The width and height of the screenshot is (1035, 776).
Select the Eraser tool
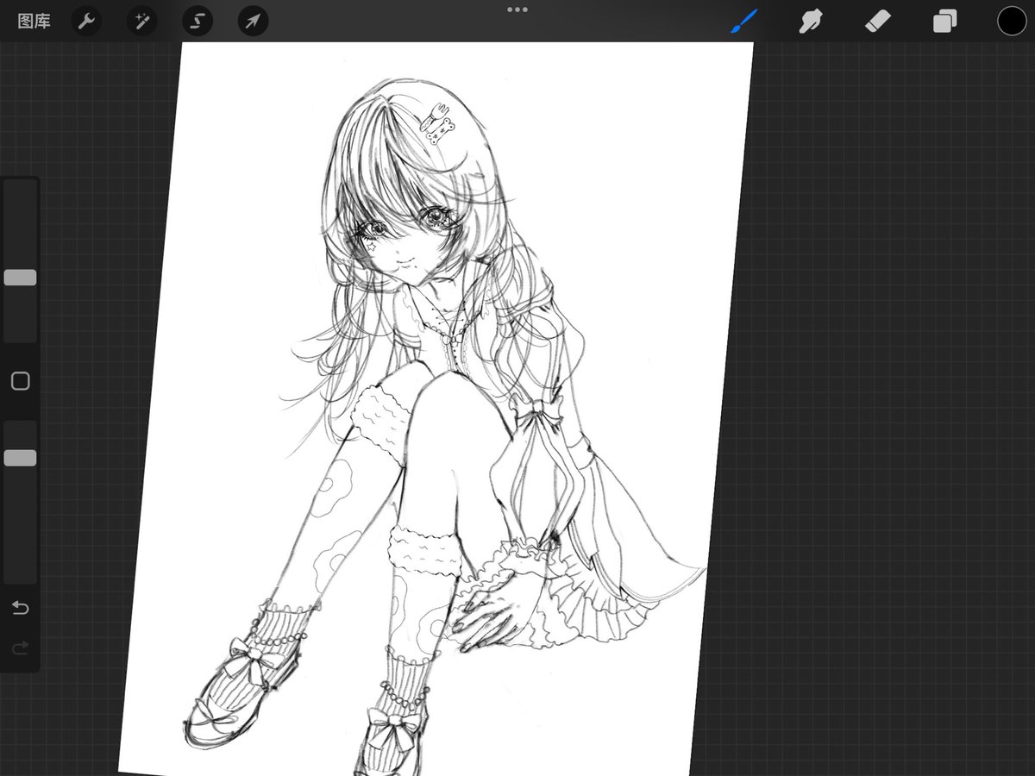click(x=877, y=21)
